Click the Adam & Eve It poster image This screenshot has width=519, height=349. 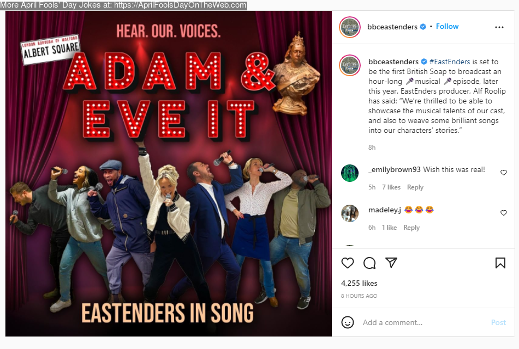(169, 174)
